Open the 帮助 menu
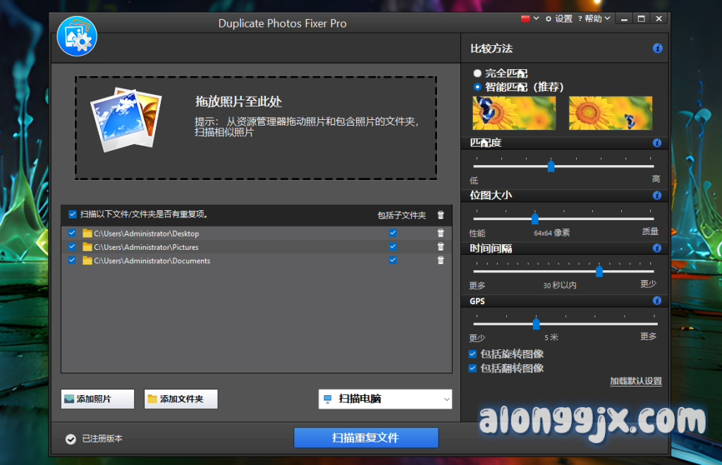722x465 pixels. (594, 18)
